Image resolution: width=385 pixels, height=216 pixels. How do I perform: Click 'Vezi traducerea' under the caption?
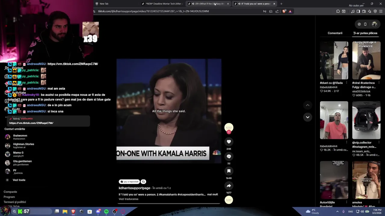[128, 199]
